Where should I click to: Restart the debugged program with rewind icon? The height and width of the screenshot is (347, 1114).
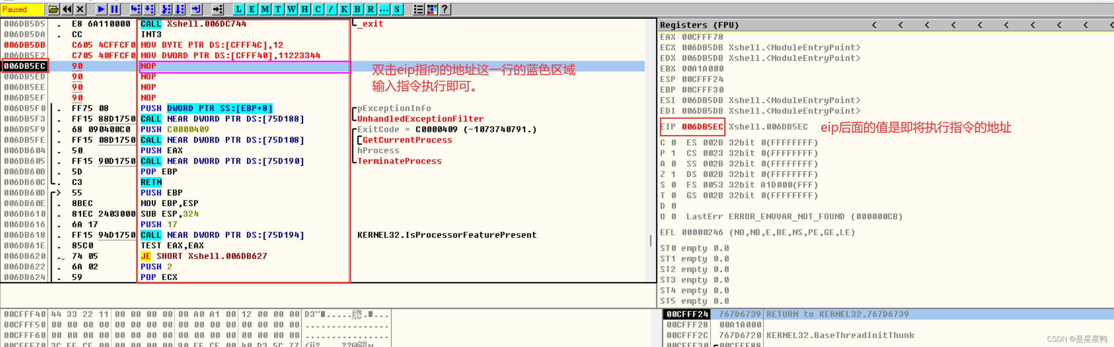(x=67, y=9)
